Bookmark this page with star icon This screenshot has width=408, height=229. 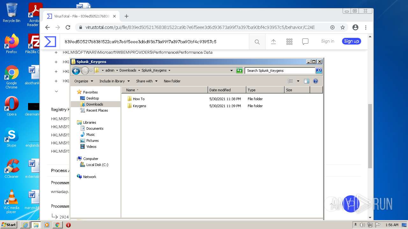point(343,27)
